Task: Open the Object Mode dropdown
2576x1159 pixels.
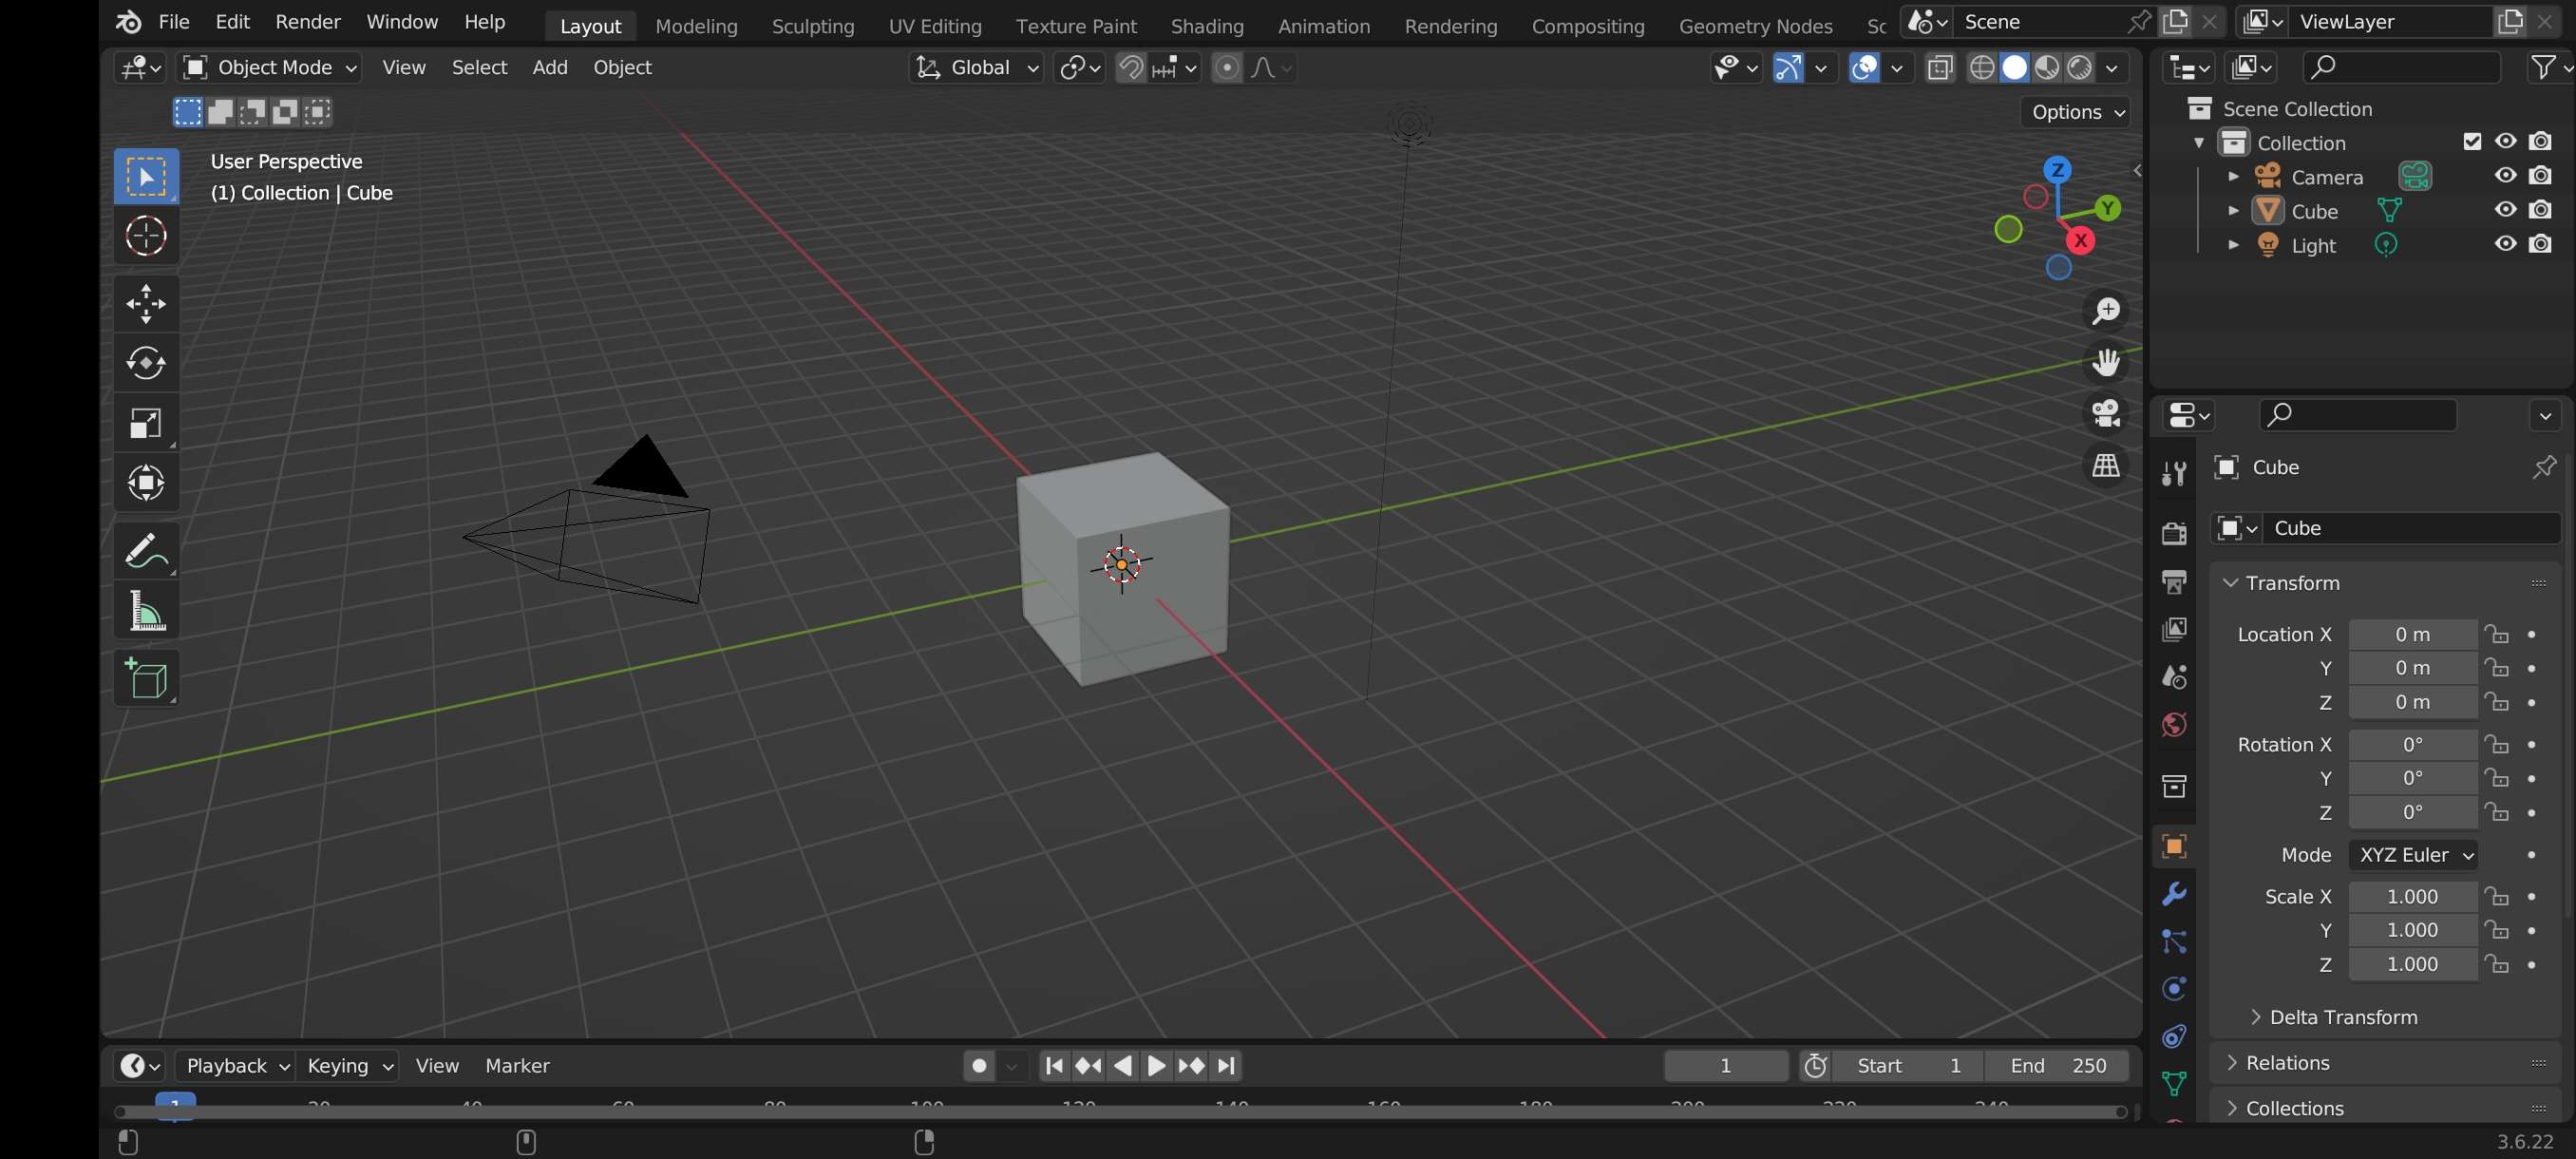Action: pyautogui.click(x=270, y=67)
